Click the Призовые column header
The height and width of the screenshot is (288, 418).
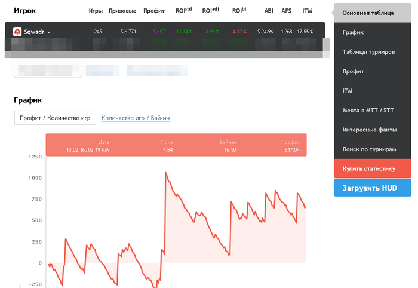[122, 11]
